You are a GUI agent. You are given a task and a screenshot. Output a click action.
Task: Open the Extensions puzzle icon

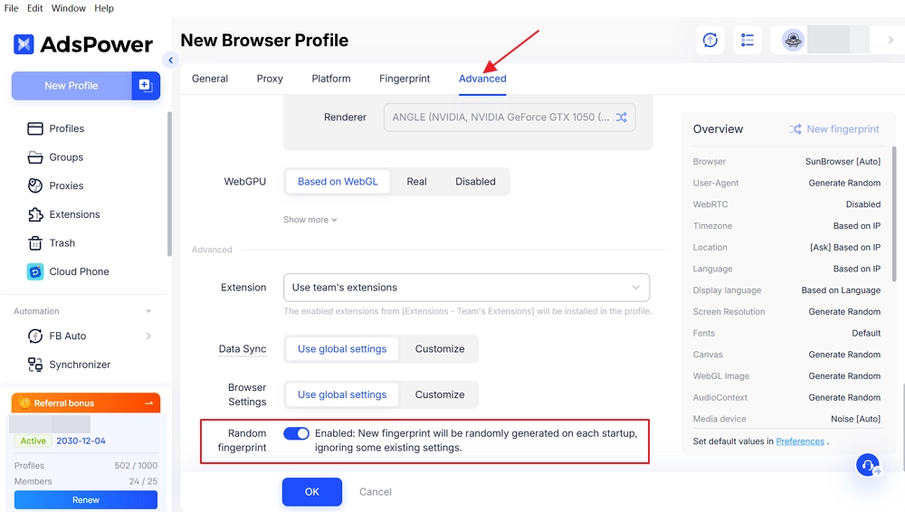point(35,214)
